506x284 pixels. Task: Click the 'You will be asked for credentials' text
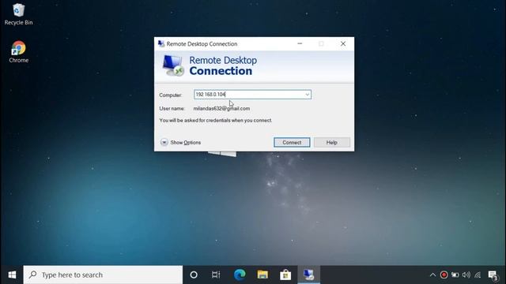pos(216,121)
